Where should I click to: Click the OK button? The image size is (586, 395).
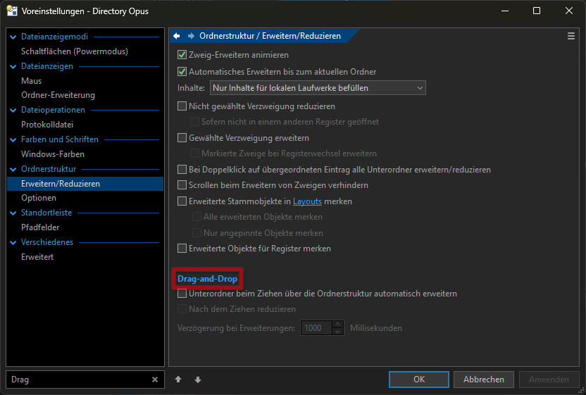419,380
